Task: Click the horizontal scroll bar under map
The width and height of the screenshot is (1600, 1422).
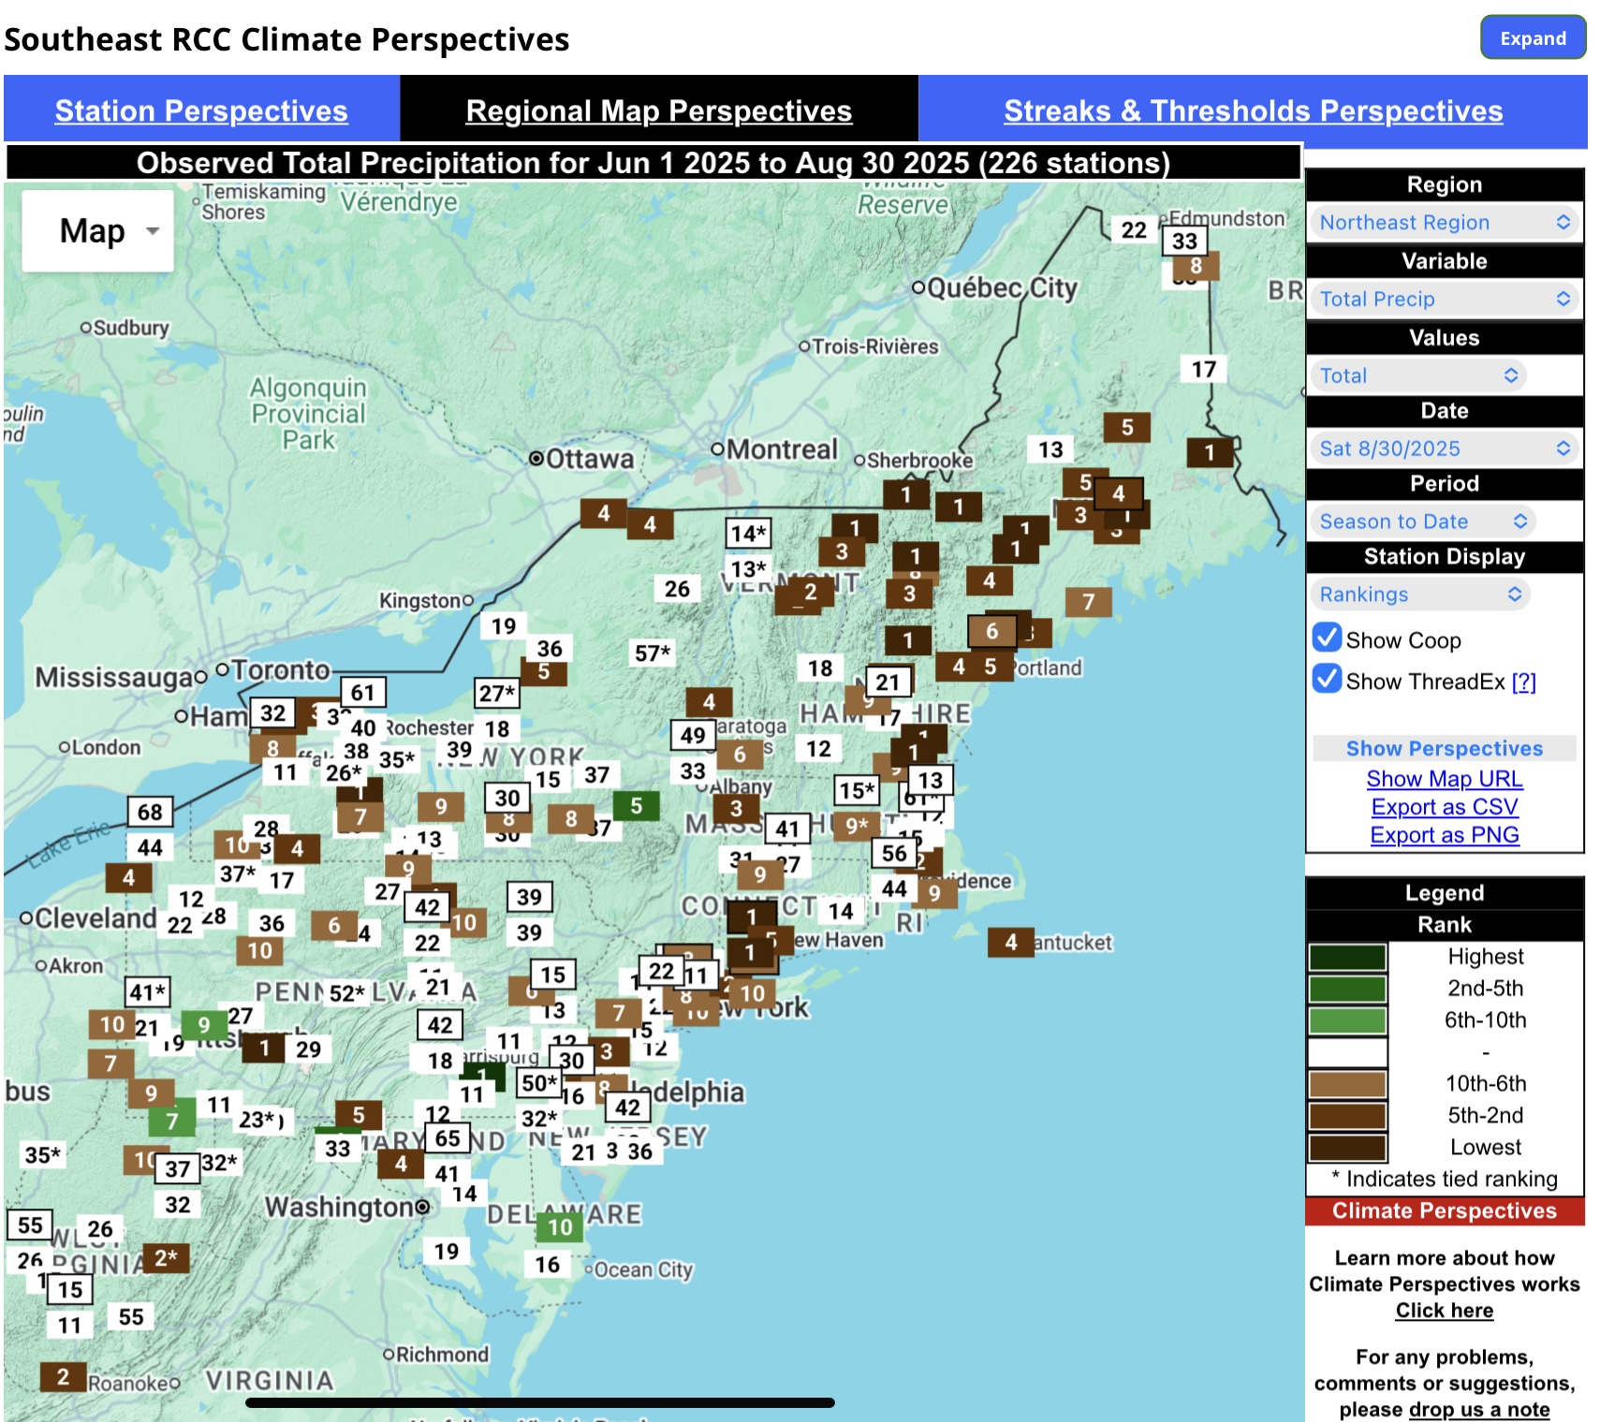Action: (540, 1402)
